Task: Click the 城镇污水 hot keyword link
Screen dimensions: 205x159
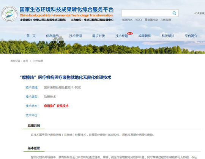Action: click(127, 20)
